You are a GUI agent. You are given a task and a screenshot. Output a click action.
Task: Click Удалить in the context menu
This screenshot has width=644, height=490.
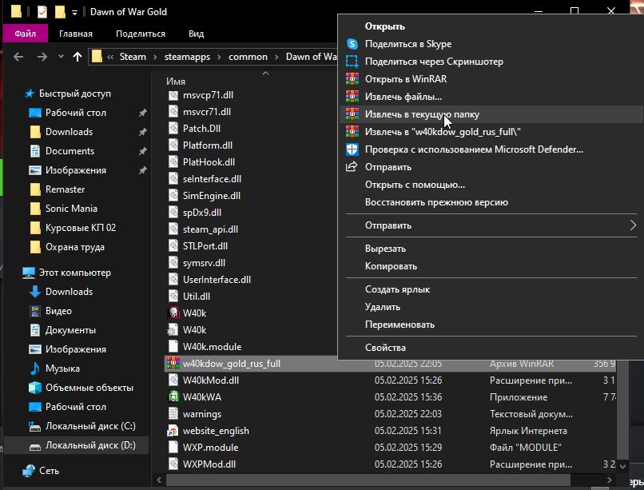click(x=491, y=307)
